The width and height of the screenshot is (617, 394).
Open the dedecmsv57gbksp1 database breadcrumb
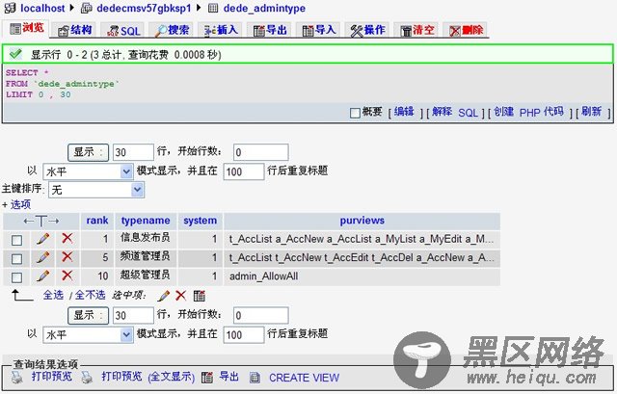(x=144, y=8)
